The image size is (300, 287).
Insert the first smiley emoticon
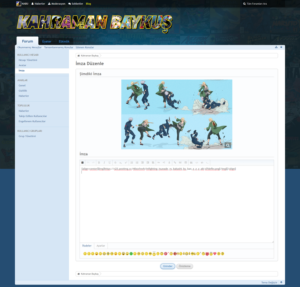[85, 254]
